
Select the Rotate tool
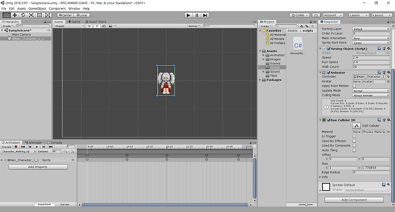click(x=23, y=15)
